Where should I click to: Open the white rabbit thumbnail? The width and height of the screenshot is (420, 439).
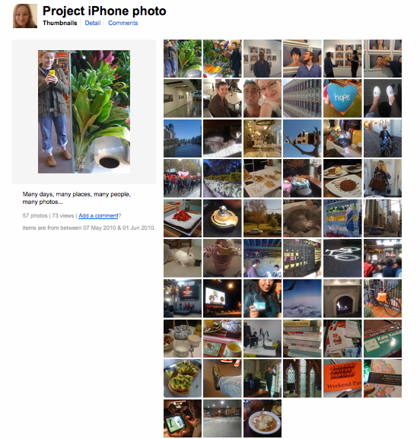183,258
